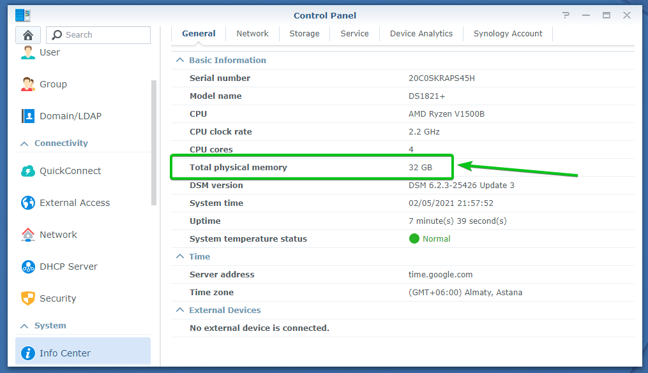Collapse the System sidebar group
Image resolution: width=648 pixels, height=373 pixels.
[24, 326]
